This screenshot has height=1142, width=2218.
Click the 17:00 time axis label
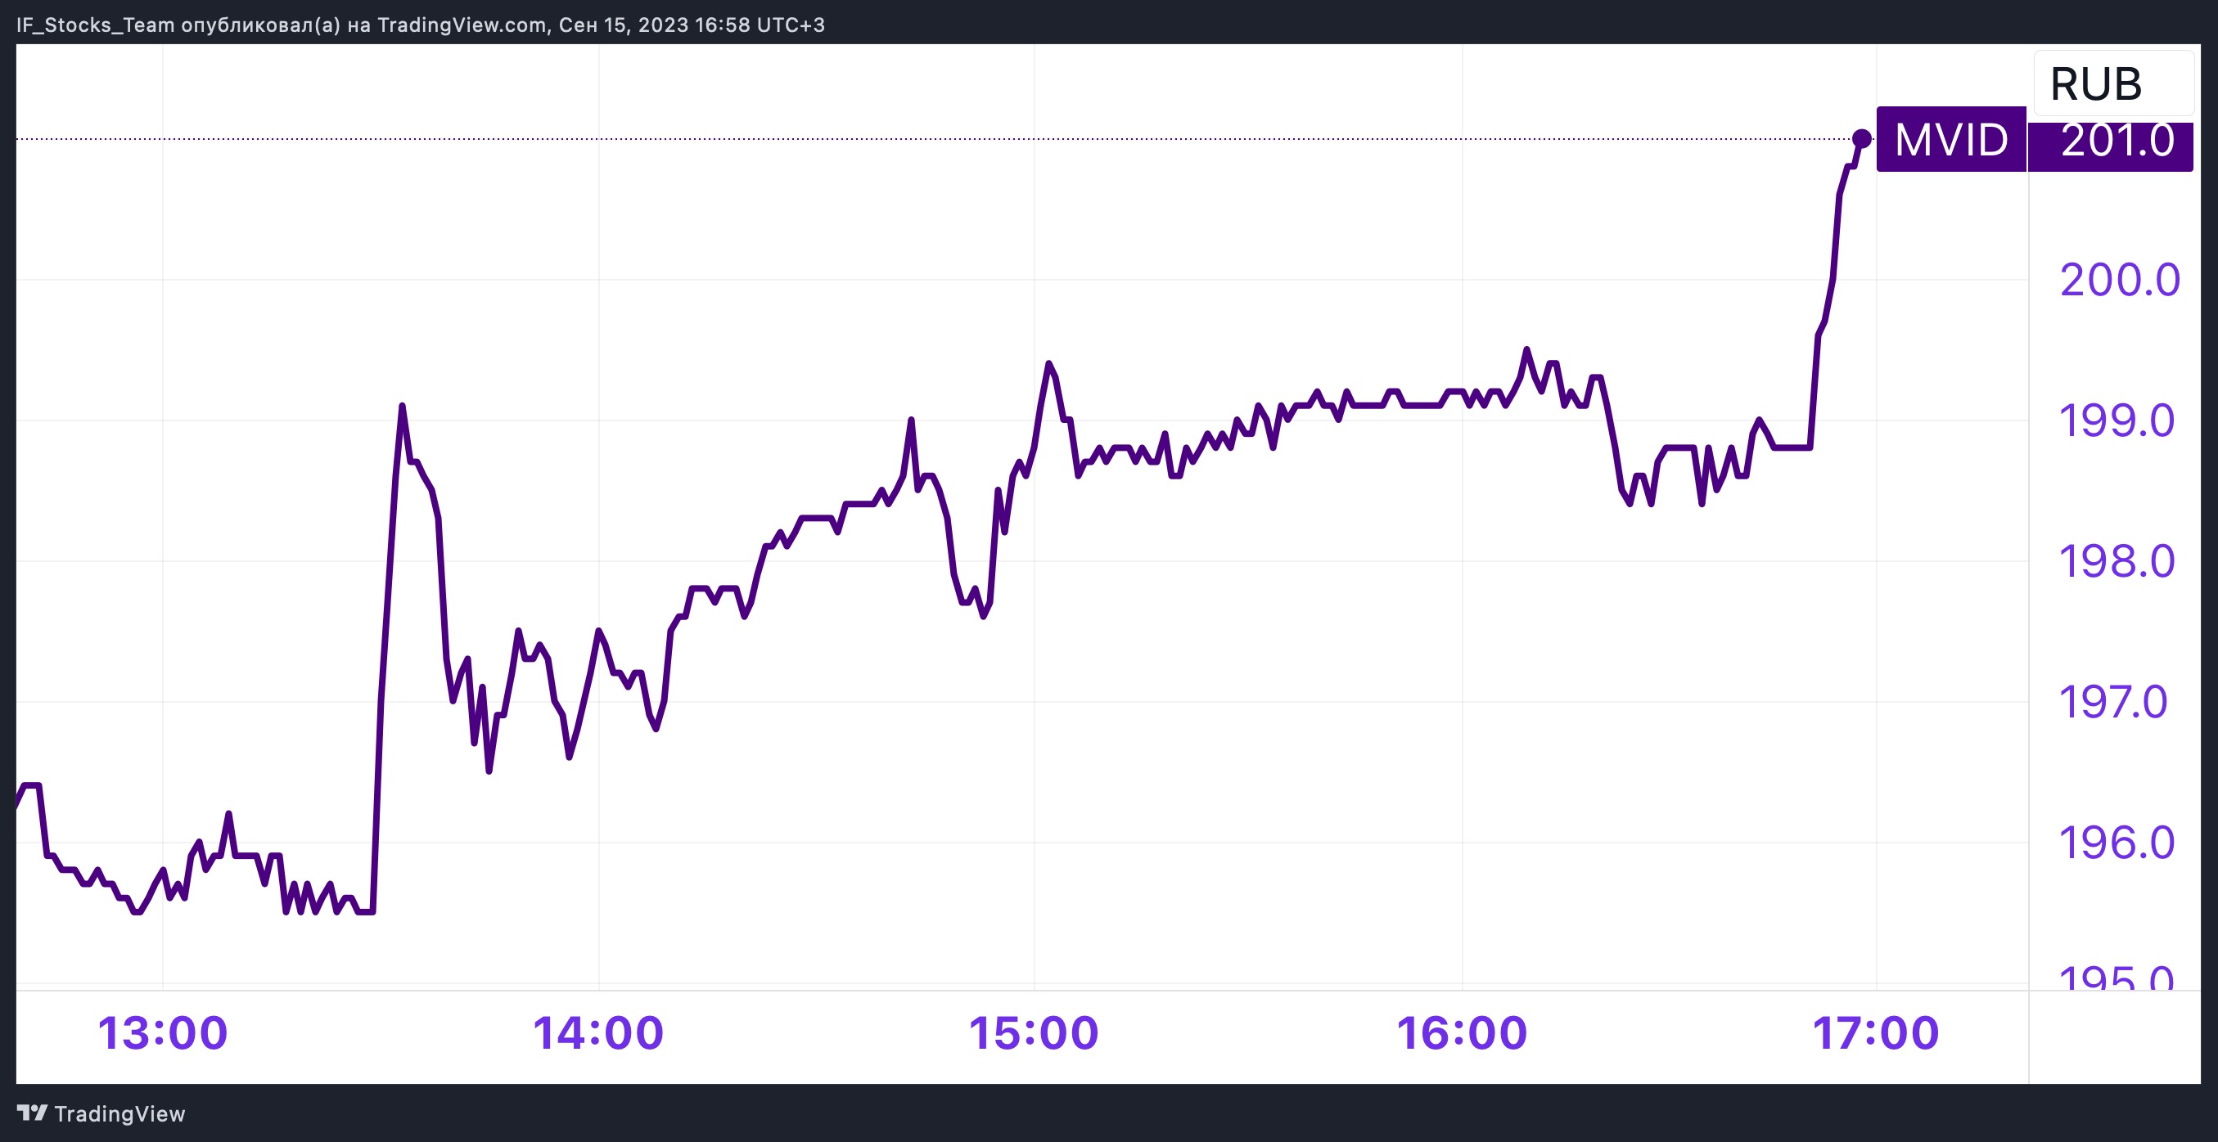1875,1032
